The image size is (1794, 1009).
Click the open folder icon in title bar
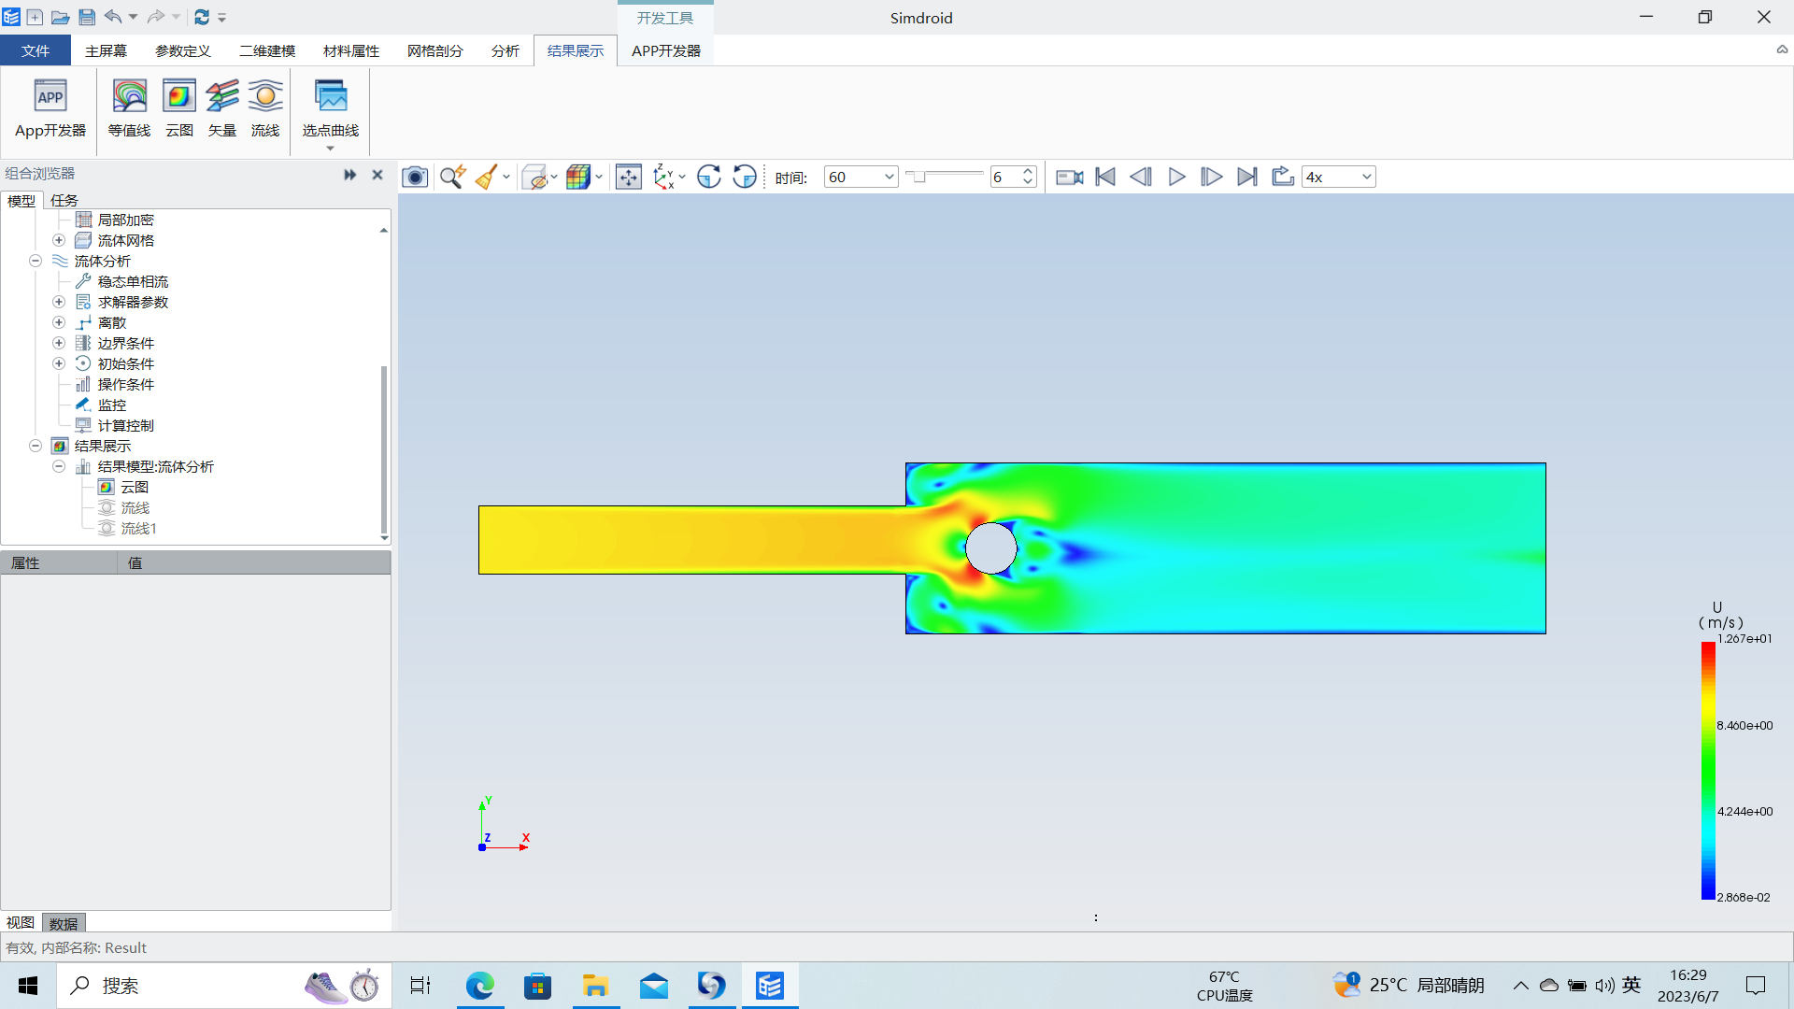[60, 17]
